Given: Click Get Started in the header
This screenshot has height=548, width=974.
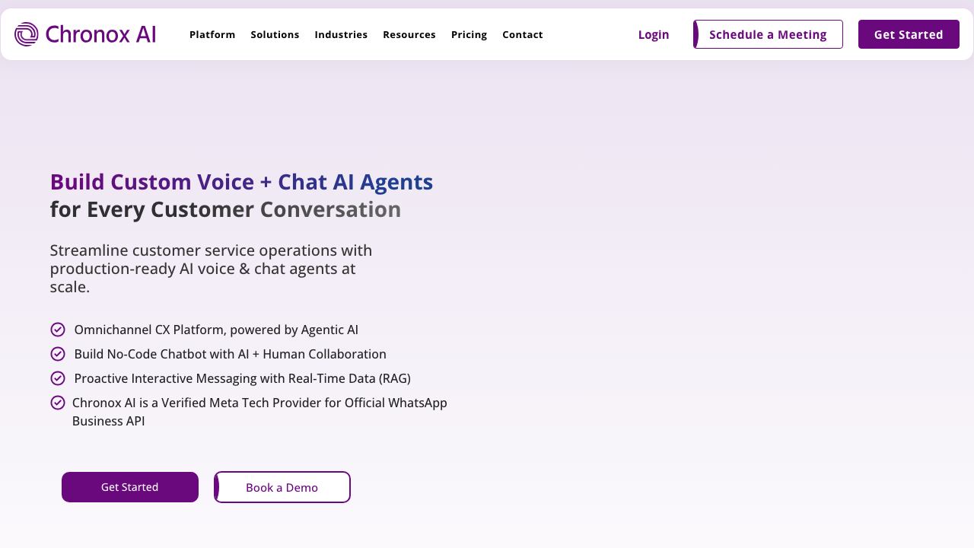Looking at the screenshot, I should pyautogui.click(x=909, y=34).
